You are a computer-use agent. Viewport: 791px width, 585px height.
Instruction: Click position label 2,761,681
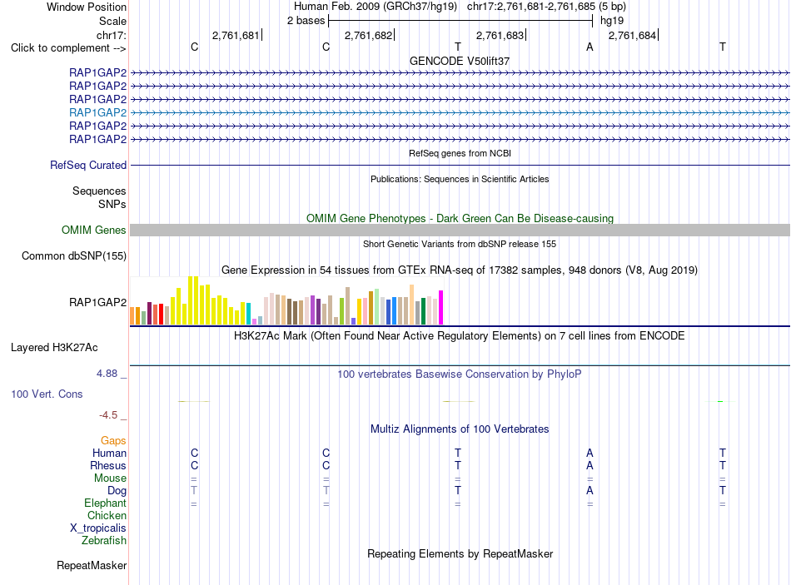pyautogui.click(x=236, y=35)
